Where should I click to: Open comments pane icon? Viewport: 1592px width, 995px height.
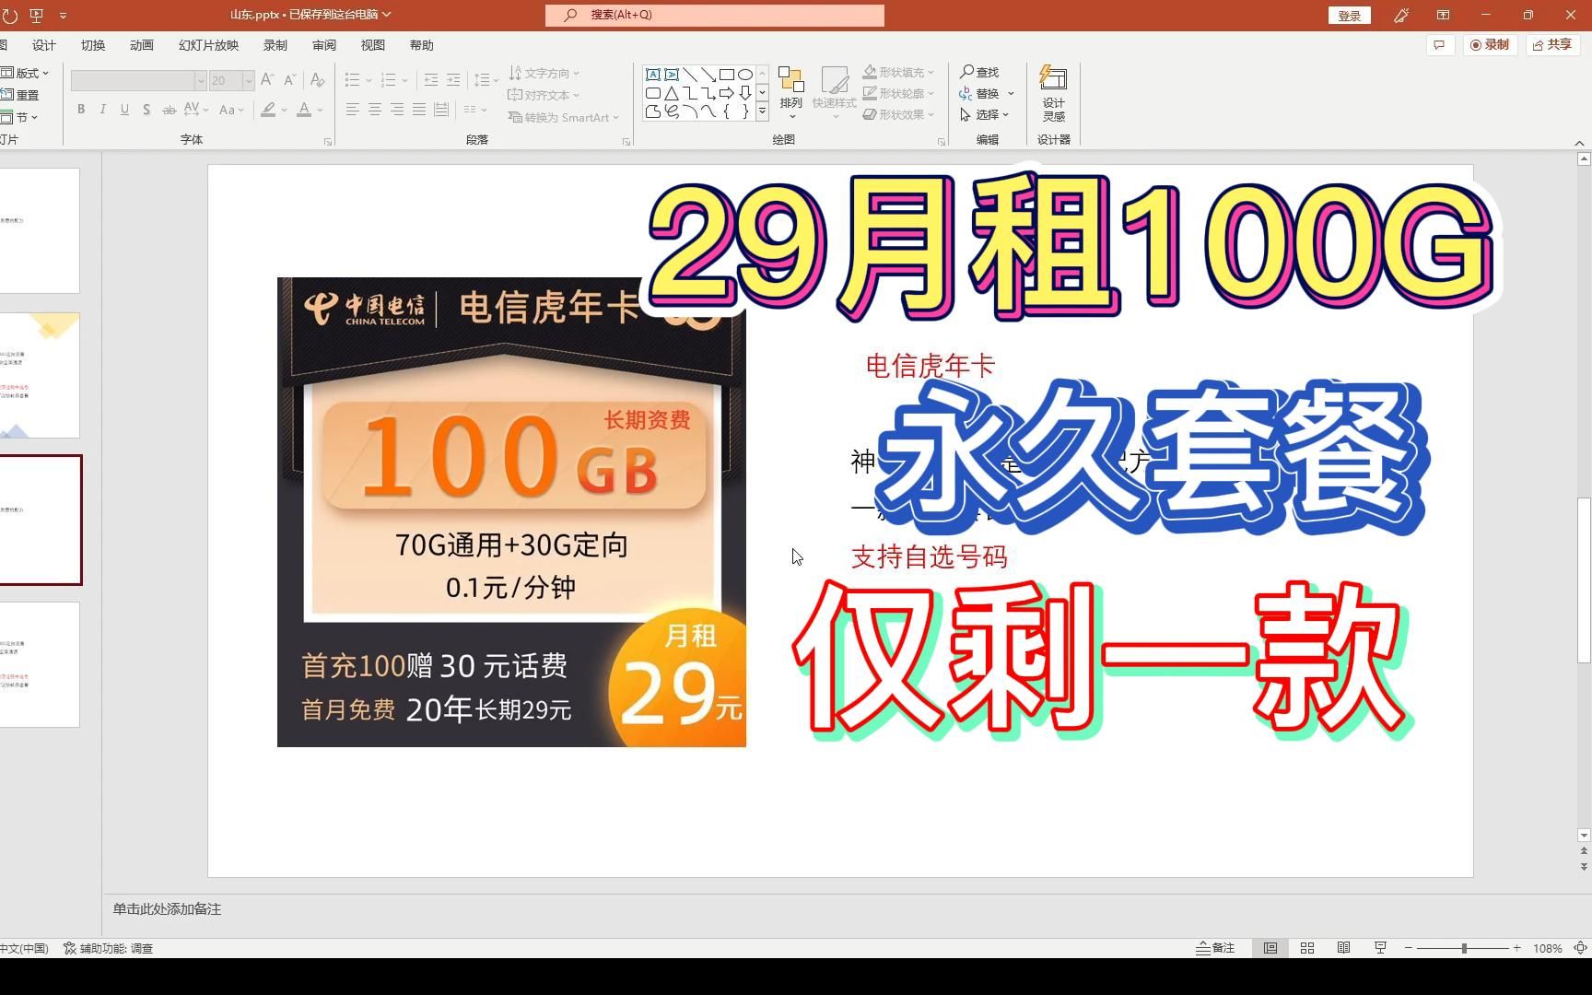coord(1439,45)
